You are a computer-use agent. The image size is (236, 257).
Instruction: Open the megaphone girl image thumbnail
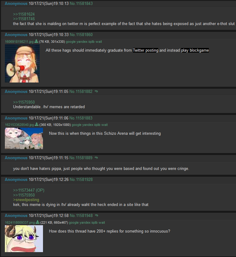pos(22,64)
